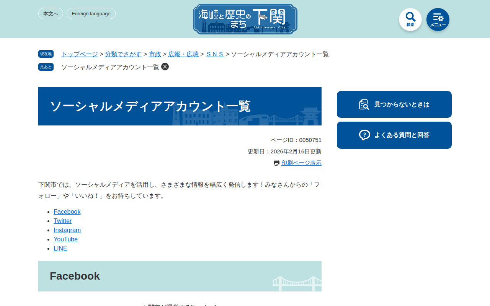490x306 pixels.
Task: Click the question-mark bubble icon on よくある質問と回答
Action: click(364, 135)
